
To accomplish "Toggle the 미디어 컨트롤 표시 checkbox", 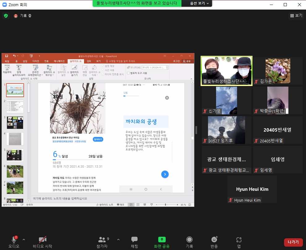I will 103,74.
